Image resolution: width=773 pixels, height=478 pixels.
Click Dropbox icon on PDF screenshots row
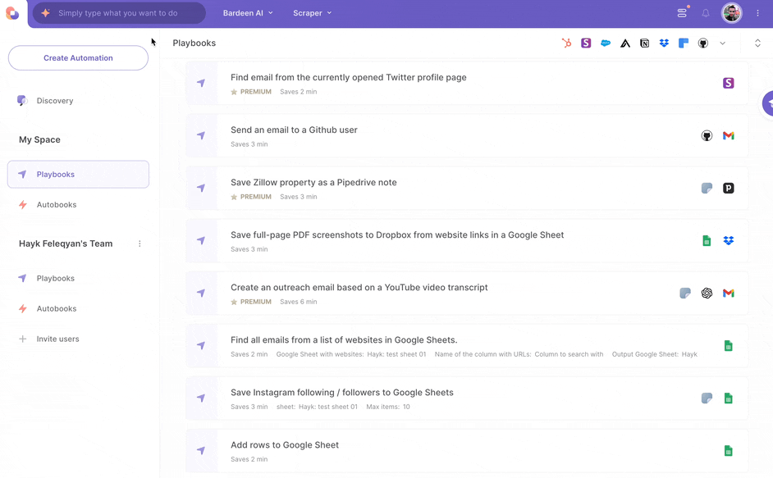728,240
